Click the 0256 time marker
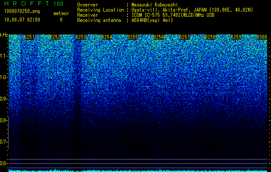Screen dimensions: 271x172 click(159, 37)
